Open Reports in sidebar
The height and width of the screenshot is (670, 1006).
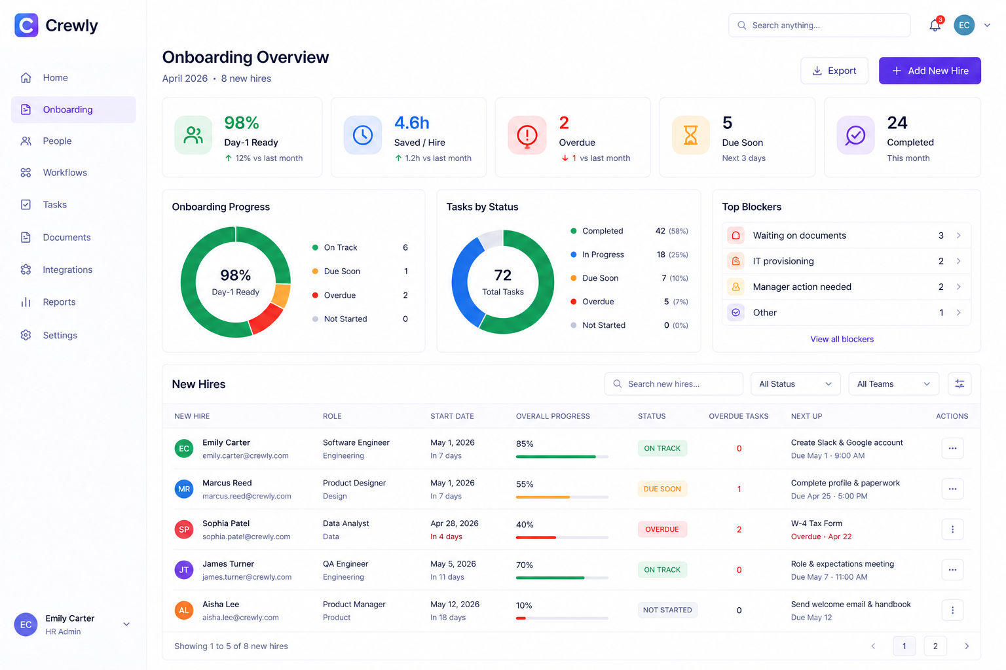[x=73, y=302]
